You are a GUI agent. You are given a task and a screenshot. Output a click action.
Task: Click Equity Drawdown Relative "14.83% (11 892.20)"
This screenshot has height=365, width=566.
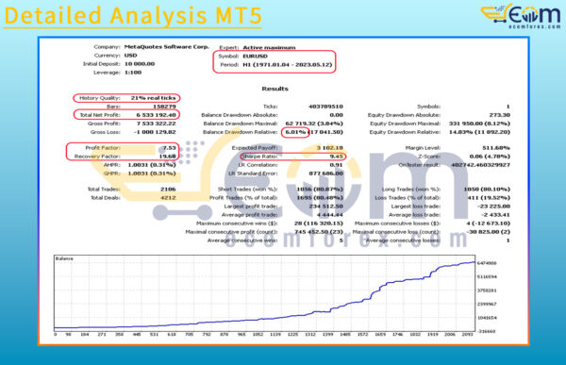[479, 132]
